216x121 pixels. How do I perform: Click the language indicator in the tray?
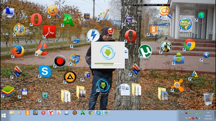point(182,112)
